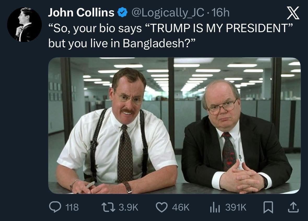
Task: Open the share upload icon
Action: 293,207
